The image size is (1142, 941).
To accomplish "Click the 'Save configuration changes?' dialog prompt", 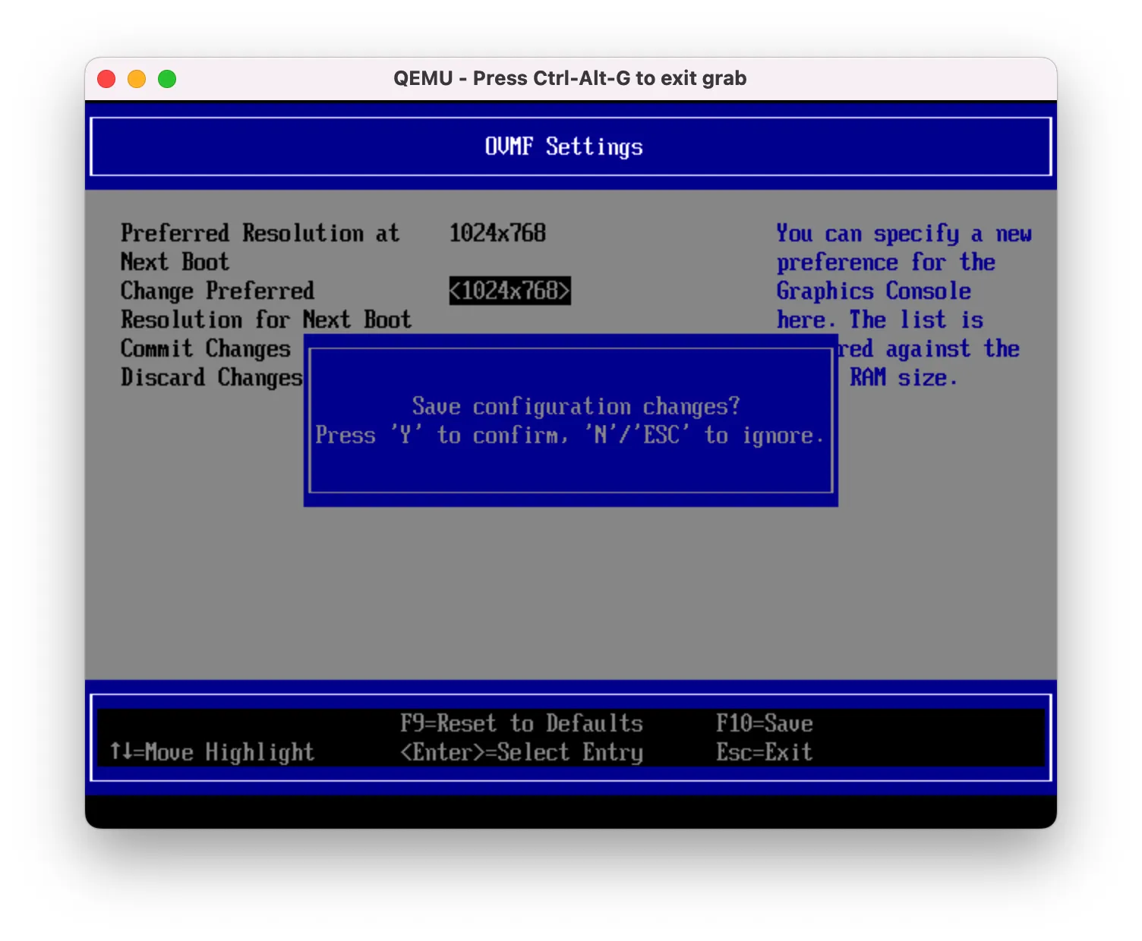I will click(576, 406).
